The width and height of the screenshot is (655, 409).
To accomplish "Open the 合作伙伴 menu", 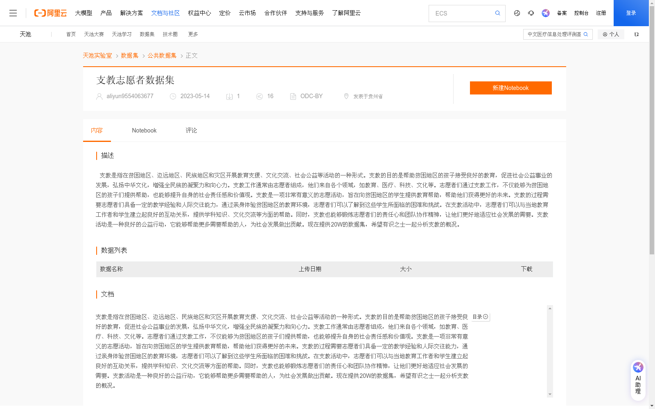I will [x=276, y=13].
